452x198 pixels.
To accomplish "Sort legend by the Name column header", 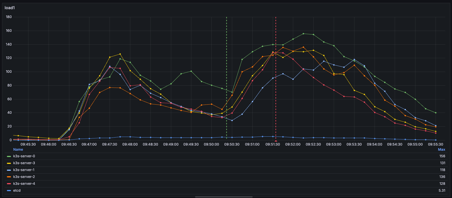I will pyautogui.click(x=18, y=150).
